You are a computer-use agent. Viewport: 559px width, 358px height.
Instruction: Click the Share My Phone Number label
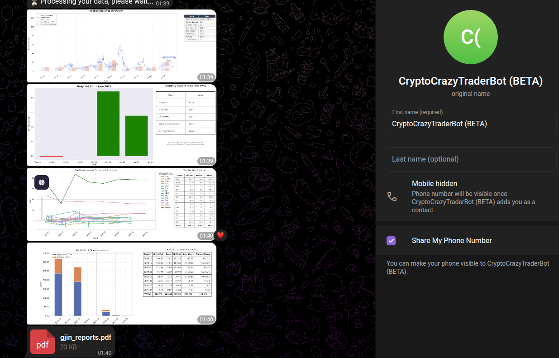click(x=452, y=241)
